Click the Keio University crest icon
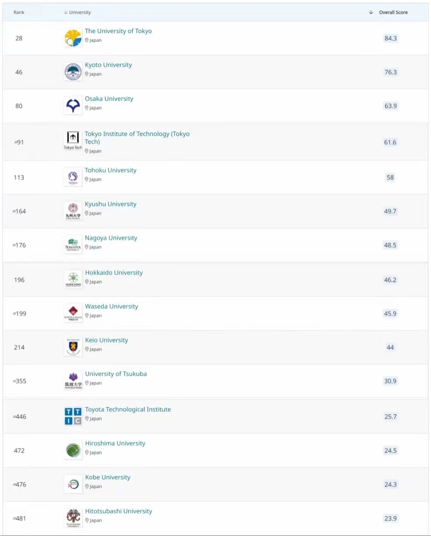 pos(73,347)
